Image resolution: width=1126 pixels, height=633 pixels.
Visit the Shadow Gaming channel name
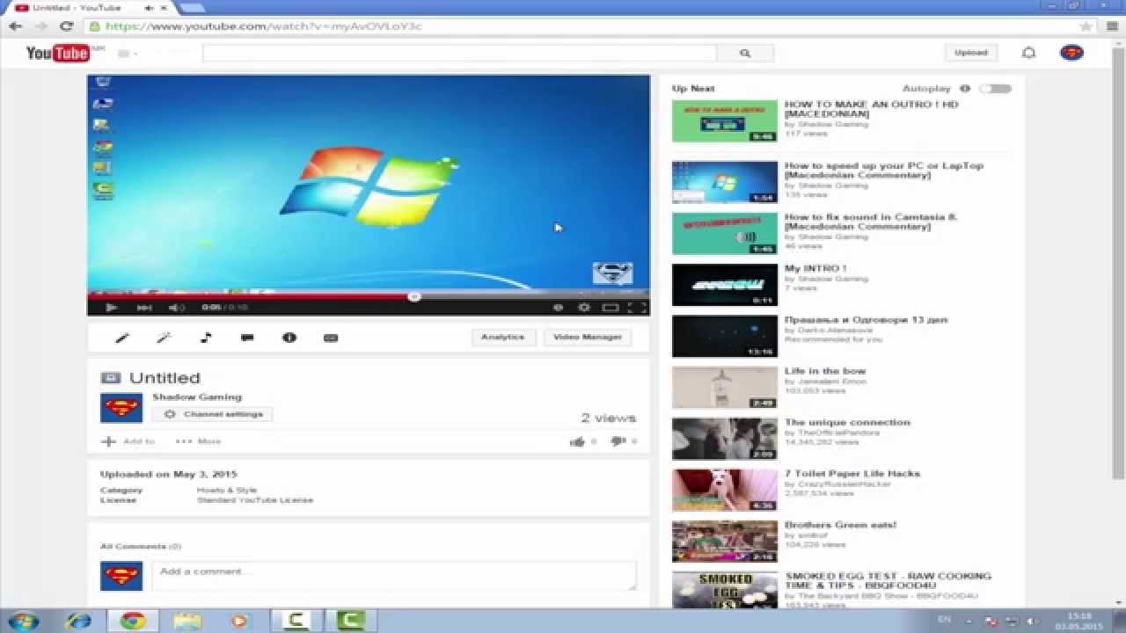click(197, 397)
